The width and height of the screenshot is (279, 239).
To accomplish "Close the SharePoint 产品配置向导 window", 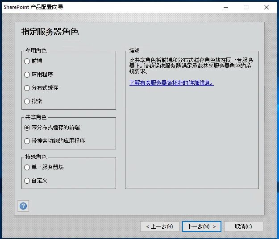I will pyautogui.click(x=267, y=7).
